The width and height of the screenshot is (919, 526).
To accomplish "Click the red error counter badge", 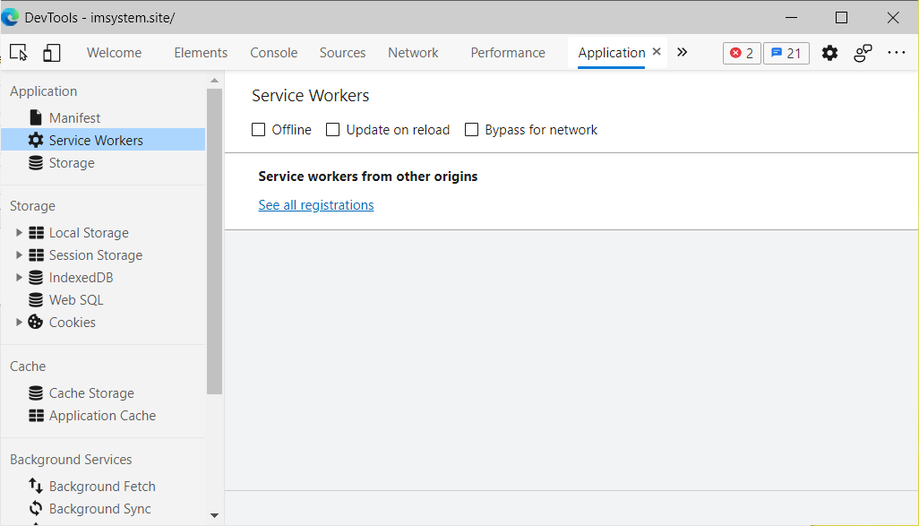I will click(x=741, y=53).
